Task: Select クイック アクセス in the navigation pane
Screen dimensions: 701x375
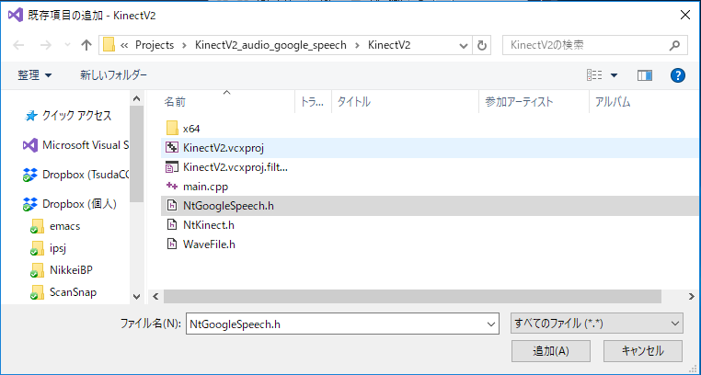Action: pos(75,116)
